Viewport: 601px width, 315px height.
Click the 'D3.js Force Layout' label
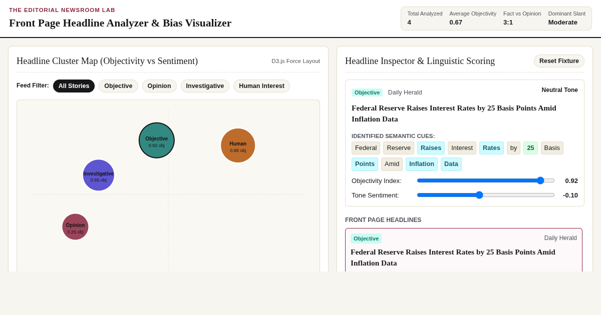pyautogui.click(x=295, y=61)
